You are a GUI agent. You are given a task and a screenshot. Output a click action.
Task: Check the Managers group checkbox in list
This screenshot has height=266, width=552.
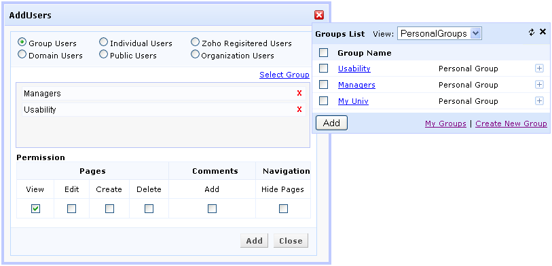click(323, 84)
